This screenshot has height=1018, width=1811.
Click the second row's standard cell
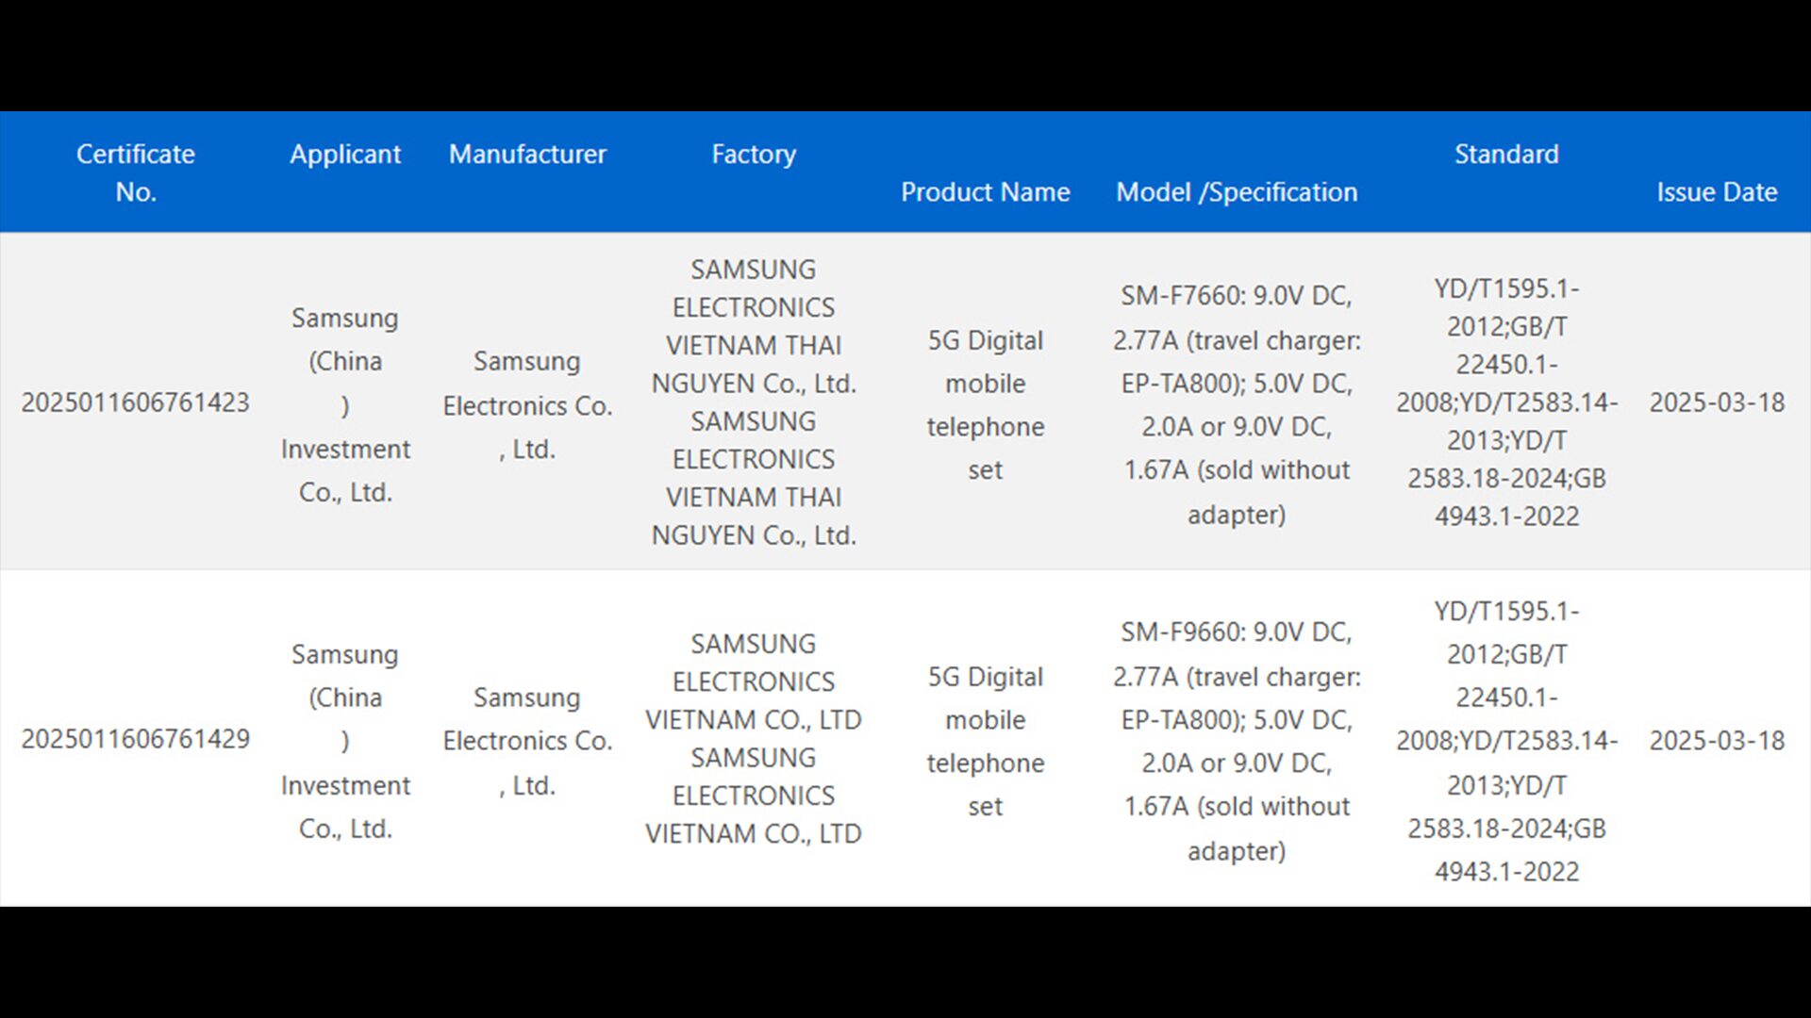1506,741
